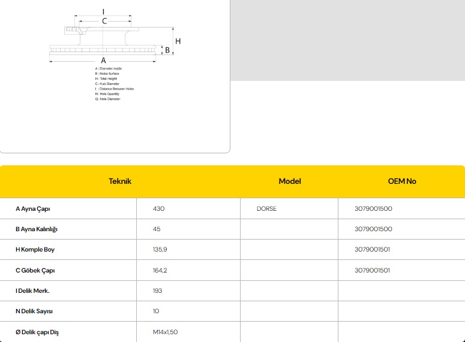Click the value 430
The image size is (465, 342).
click(158, 208)
